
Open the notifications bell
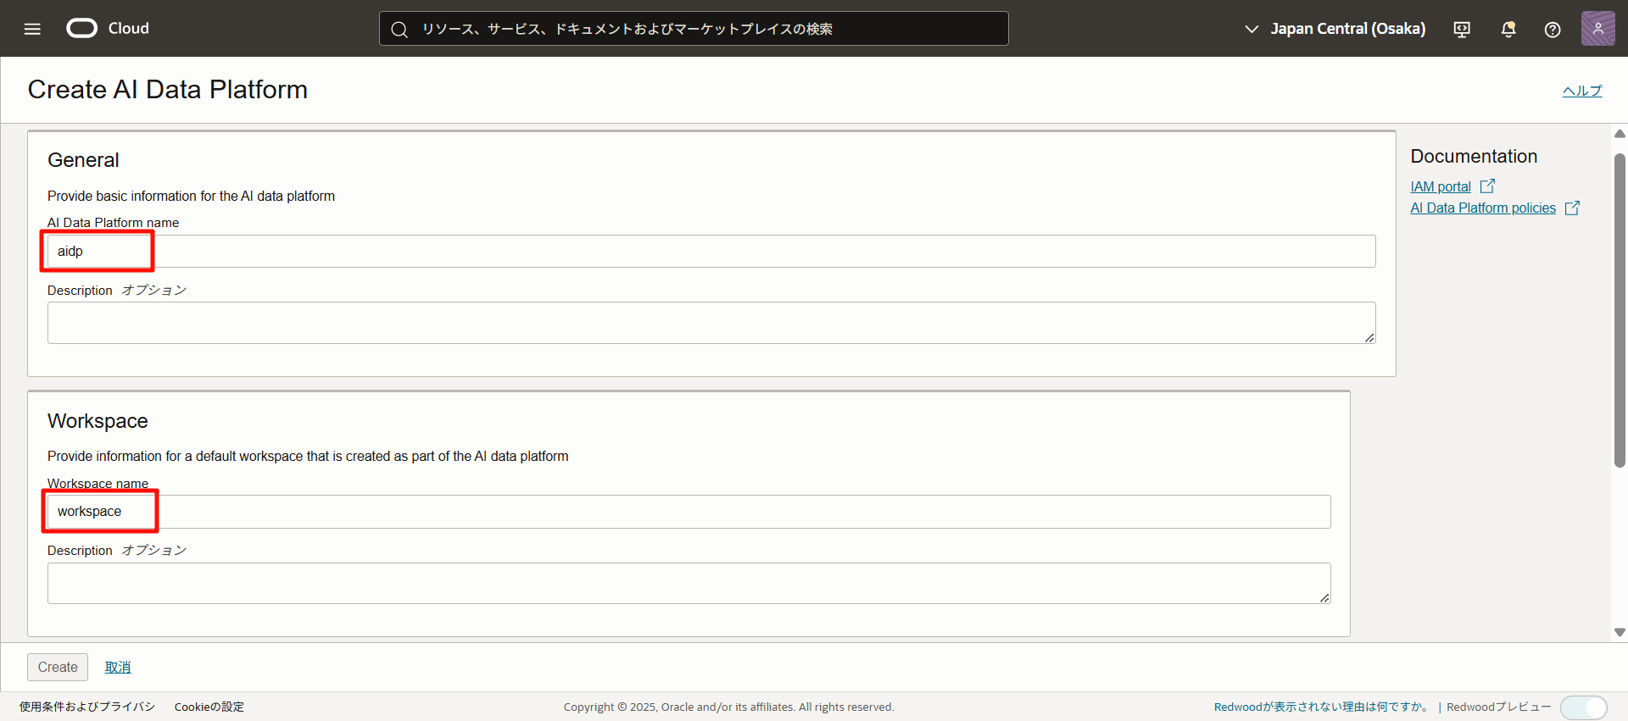(1508, 30)
